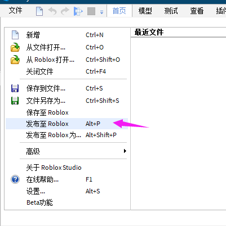
Task: Expand the quick access toolbar dropdown arrow
Action: coord(101,12)
